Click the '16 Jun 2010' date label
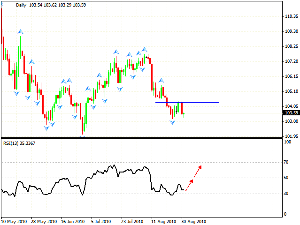300x225 pixels. (73, 222)
